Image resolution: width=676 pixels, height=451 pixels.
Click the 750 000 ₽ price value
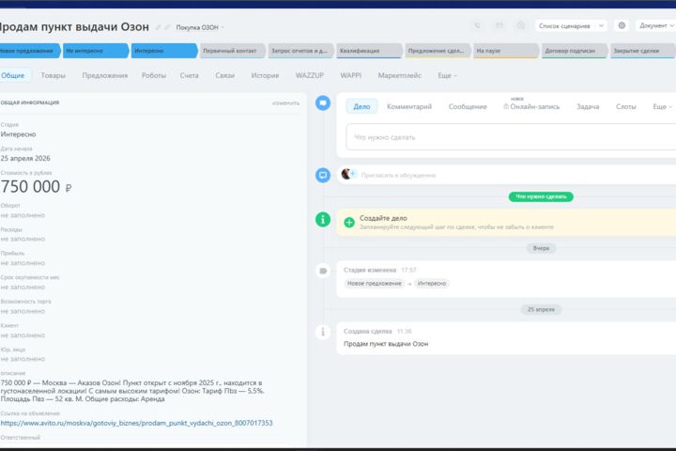pos(37,187)
